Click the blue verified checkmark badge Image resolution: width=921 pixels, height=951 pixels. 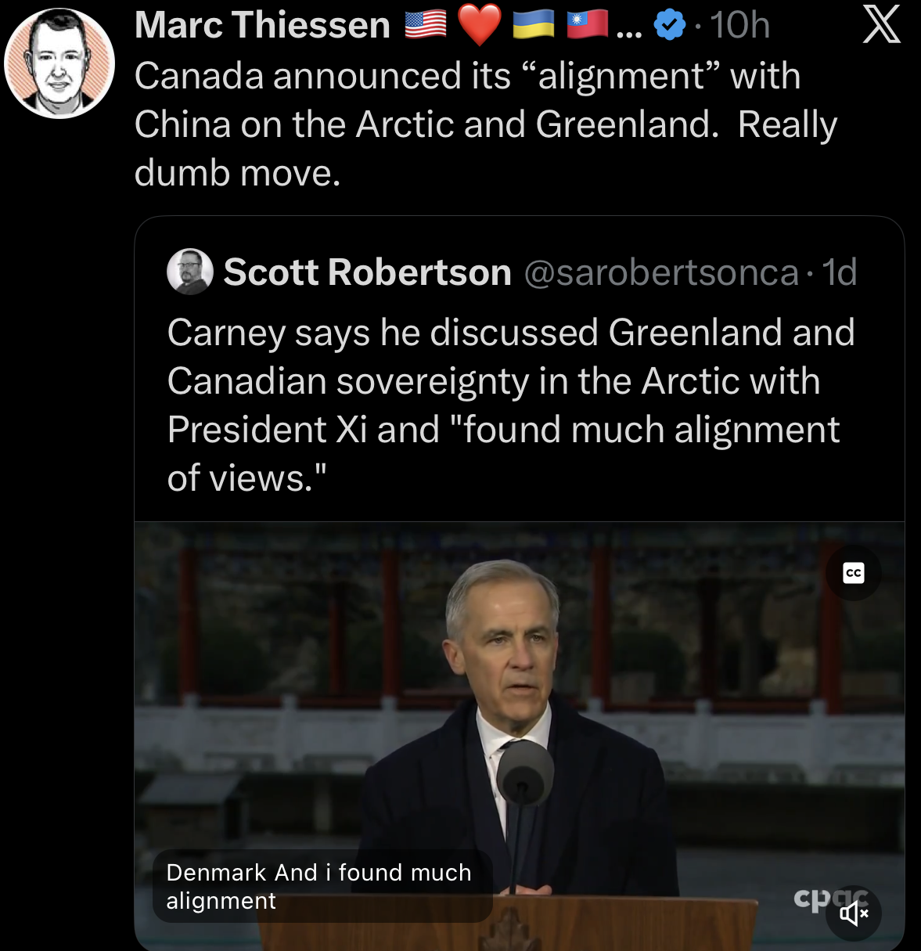pyautogui.click(x=669, y=26)
